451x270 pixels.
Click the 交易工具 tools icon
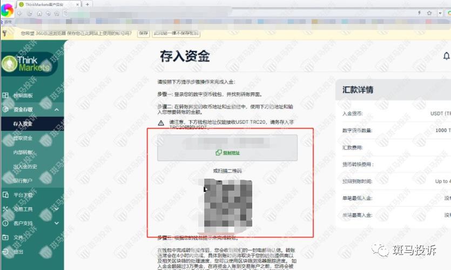(5, 209)
